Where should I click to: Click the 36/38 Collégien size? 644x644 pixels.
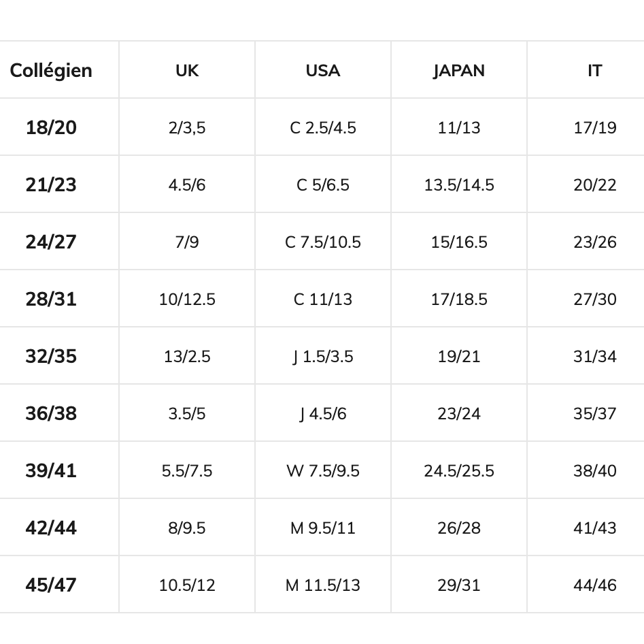coord(51,413)
